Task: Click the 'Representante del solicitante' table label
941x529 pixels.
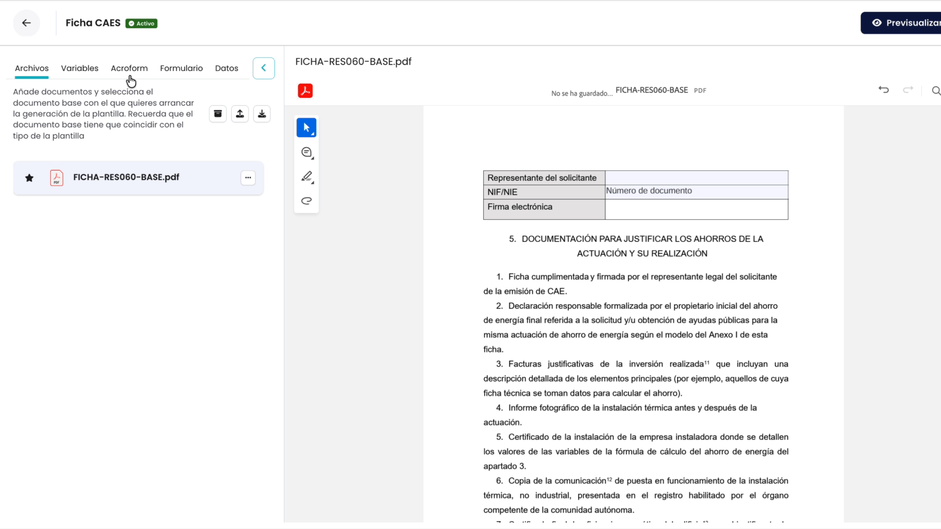Action: [x=542, y=178]
